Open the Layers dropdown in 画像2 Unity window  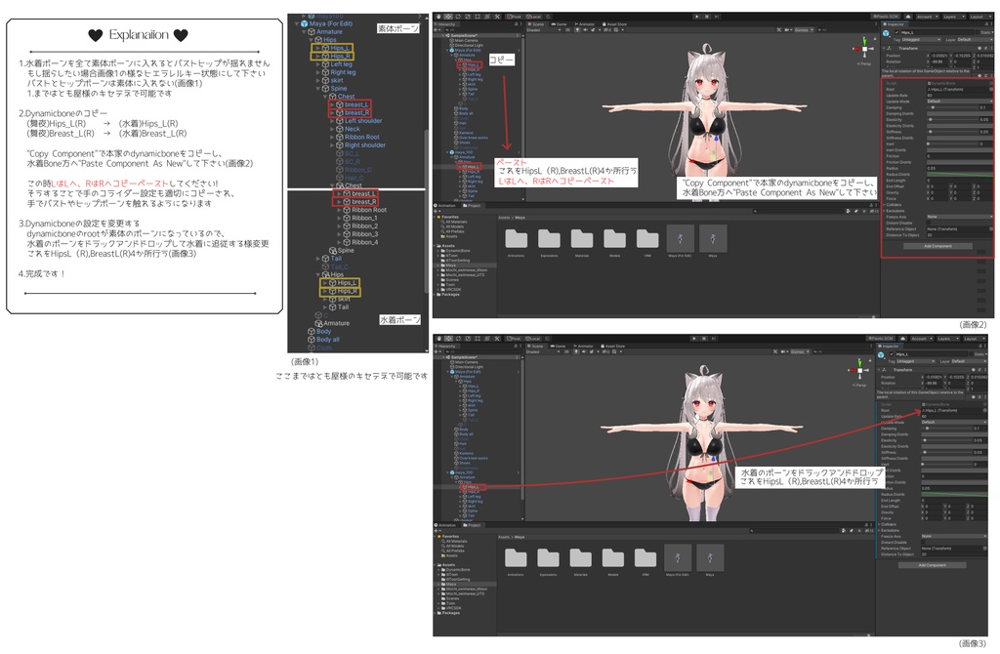(x=954, y=17)
